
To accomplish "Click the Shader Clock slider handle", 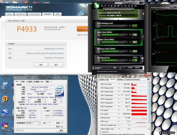I will pos(118,42).
